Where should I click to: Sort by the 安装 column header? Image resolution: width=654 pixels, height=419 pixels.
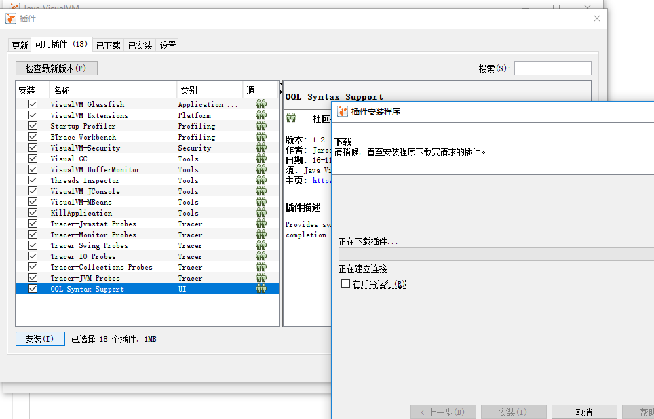[x=33, y=90]
